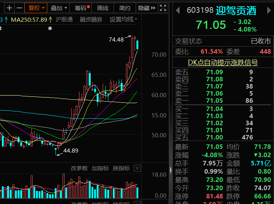Click the 换手 value 0.99%
274x204 pixels.
(214, 171)
